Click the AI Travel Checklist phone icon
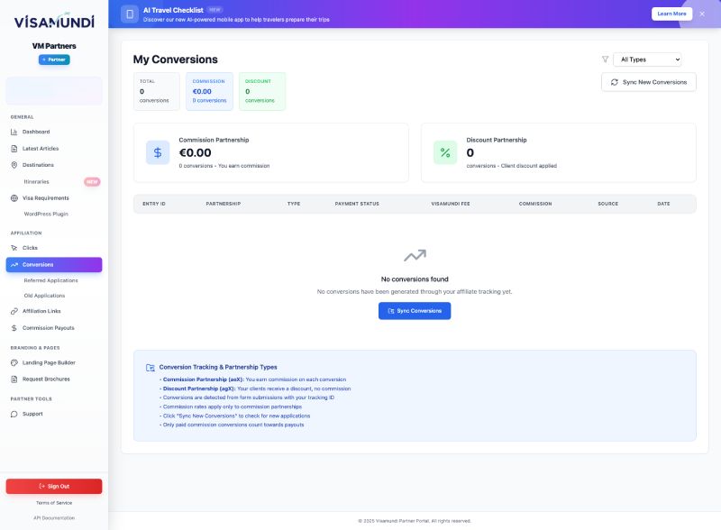 point(131,14)
